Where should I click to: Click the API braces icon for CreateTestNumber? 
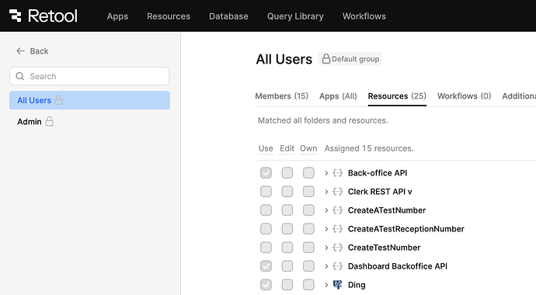pyautogui.click(x=337, y=247)
